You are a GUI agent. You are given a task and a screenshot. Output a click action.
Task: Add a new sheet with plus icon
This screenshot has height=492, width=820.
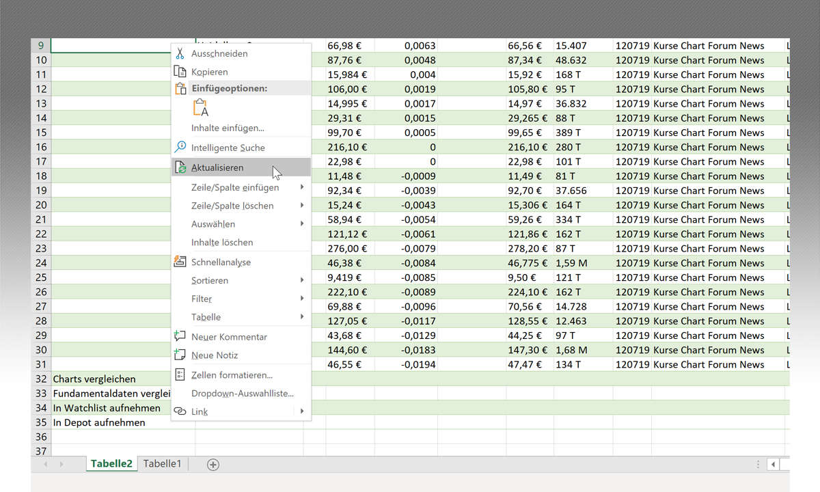[x=213, y=465]
